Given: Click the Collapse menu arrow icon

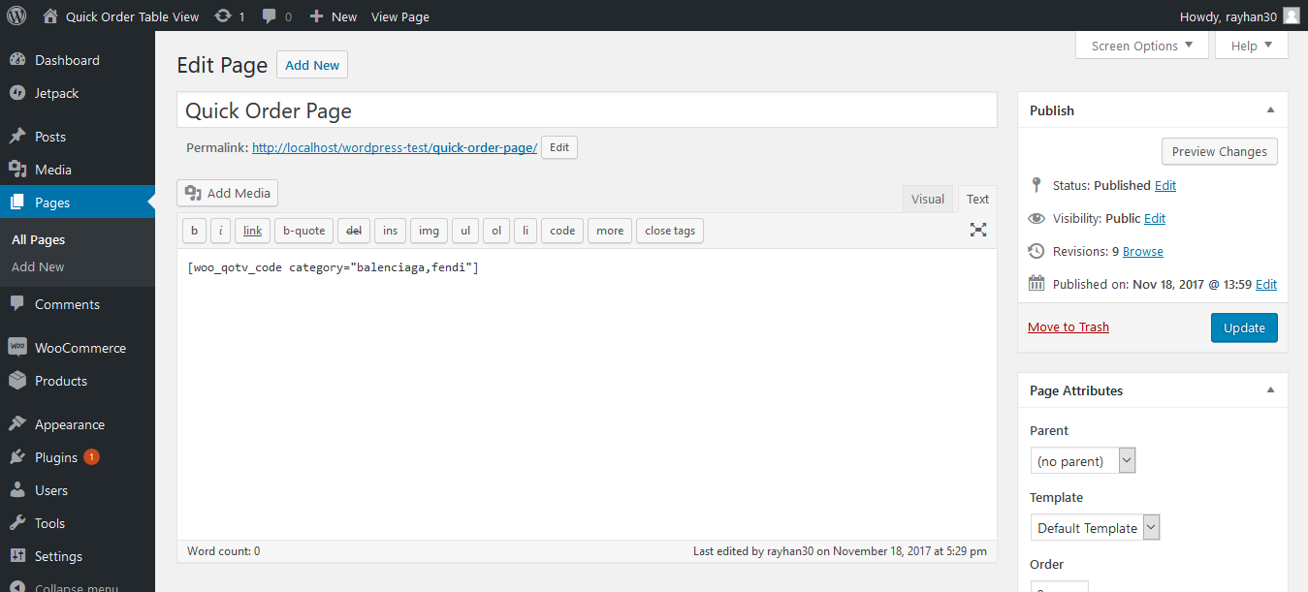Looking at the screenshot, I should (17, 587).
